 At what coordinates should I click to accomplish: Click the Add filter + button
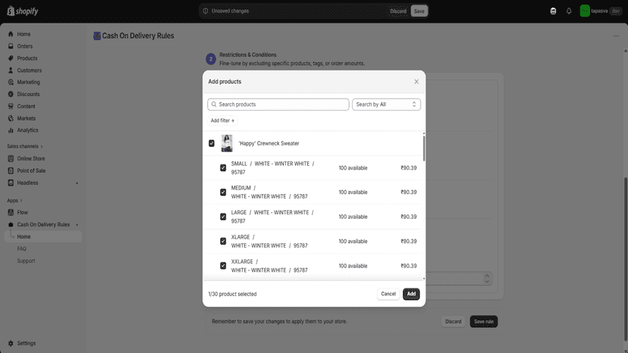(x=223, y=120)
